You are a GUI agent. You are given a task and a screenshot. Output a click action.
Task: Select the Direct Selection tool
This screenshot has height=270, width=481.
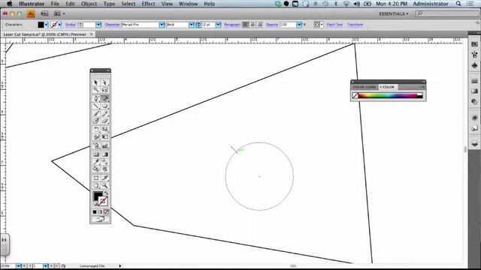click(105, 82)
